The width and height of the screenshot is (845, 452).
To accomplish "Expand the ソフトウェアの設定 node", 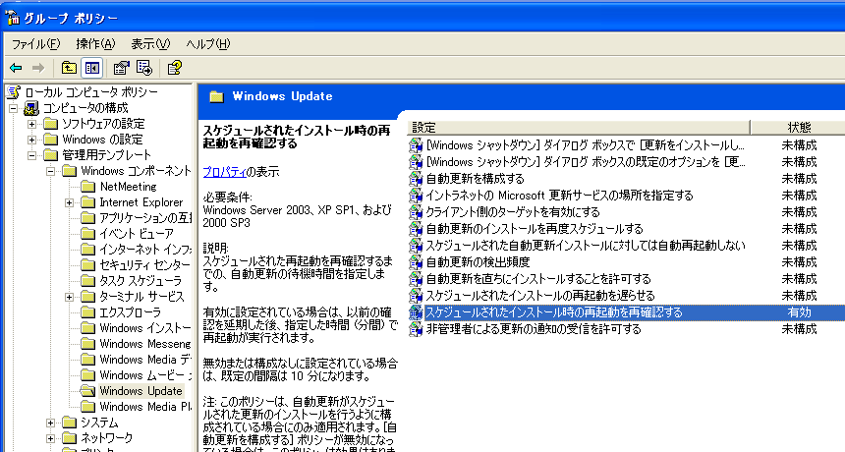I will point(31,124).
